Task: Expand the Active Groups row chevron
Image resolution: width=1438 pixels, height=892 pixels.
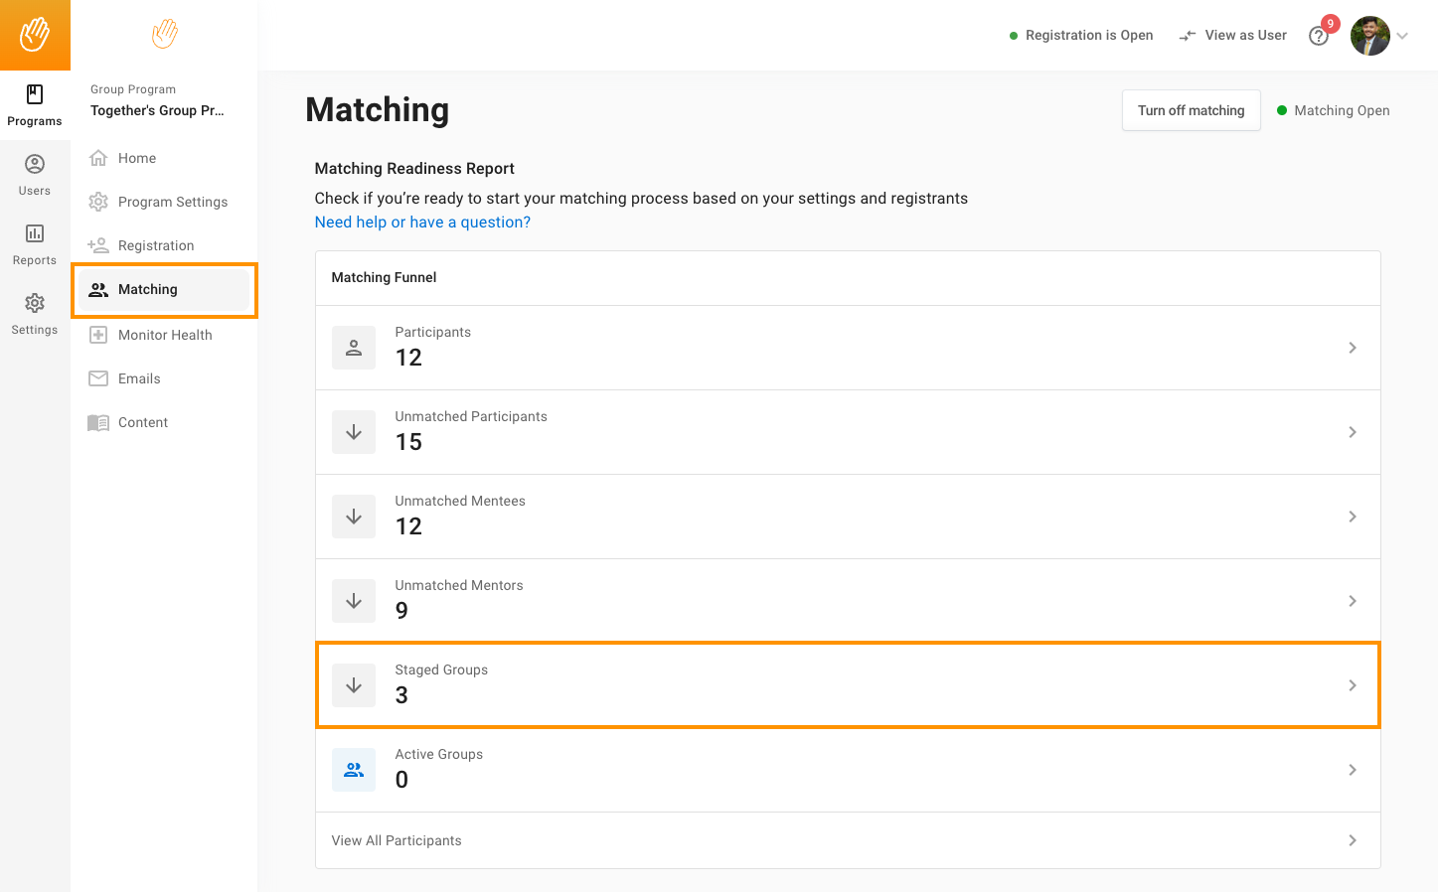Action: pos(1353,770)
